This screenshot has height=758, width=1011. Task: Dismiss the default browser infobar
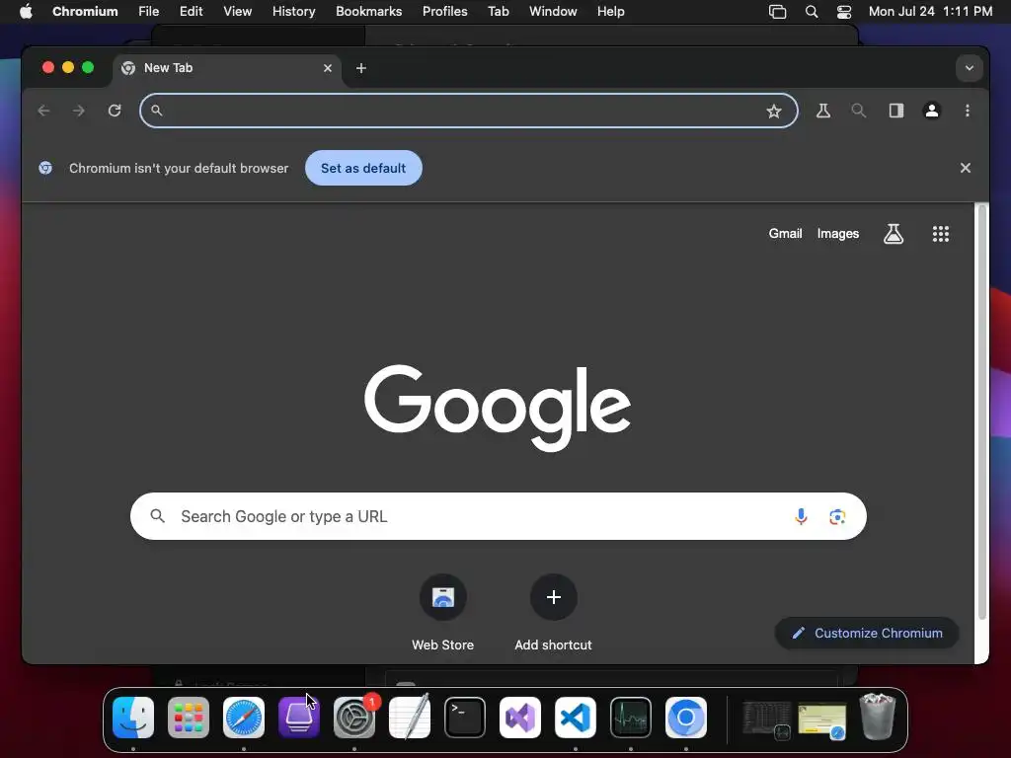point(966,168)
